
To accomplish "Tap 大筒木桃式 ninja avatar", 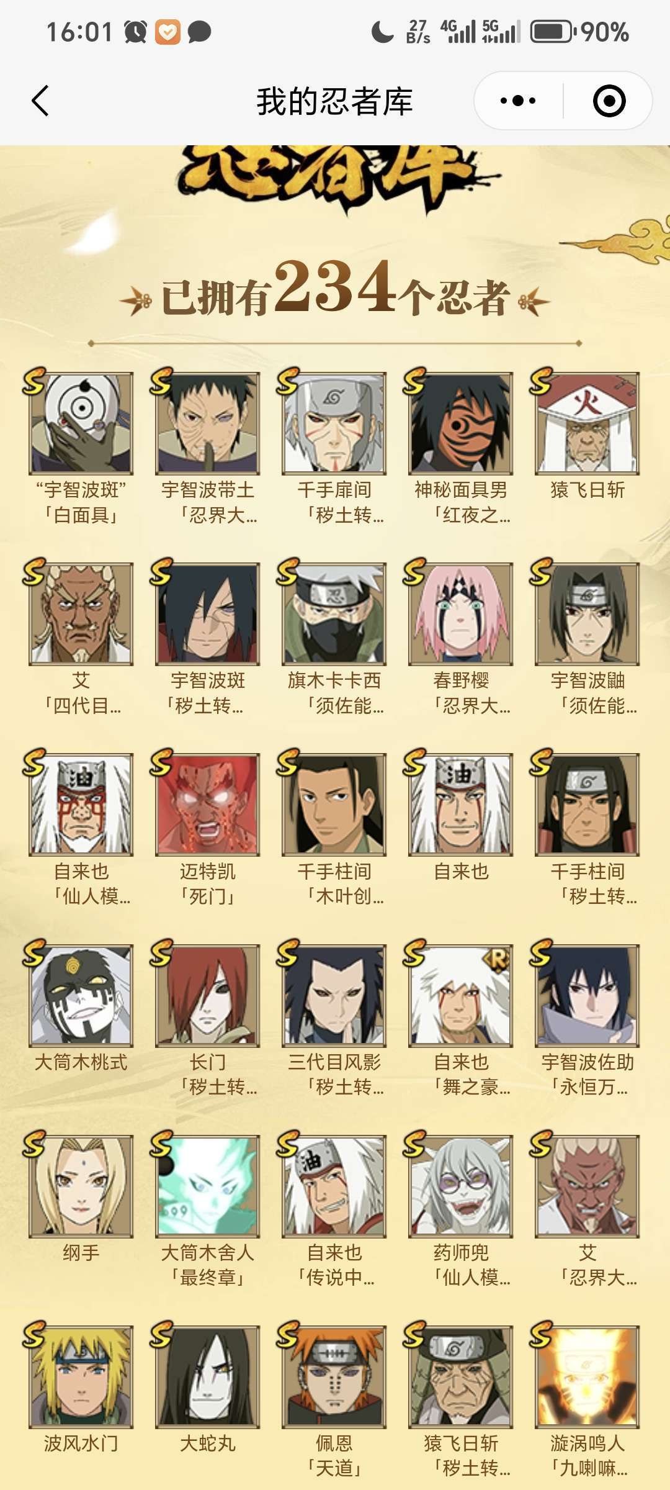I will 81,996.
